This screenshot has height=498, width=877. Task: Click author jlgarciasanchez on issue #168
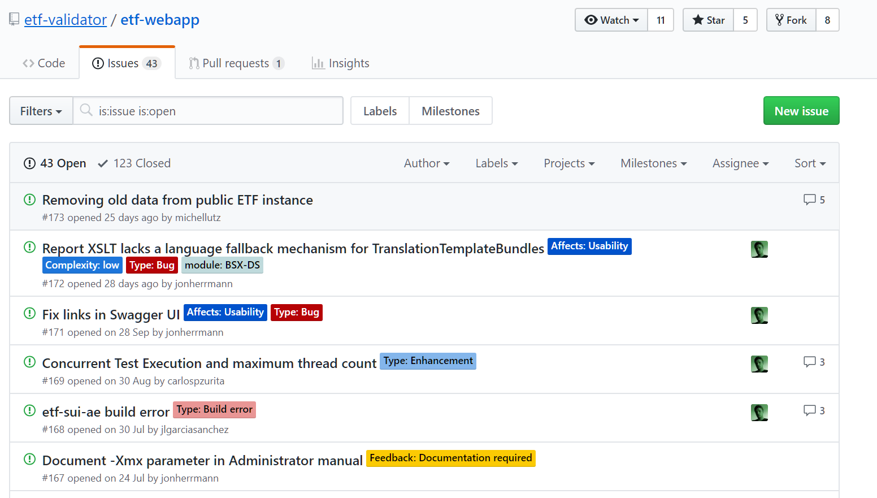click(195, 430)
